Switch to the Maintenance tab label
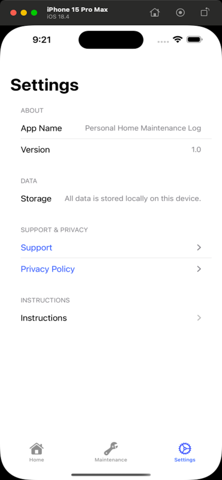 pyautogui.click(x=111, y=460)
